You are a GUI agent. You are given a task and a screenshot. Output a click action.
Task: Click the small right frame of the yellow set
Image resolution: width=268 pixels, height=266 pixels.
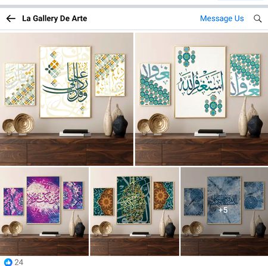(x=110, y=75)
